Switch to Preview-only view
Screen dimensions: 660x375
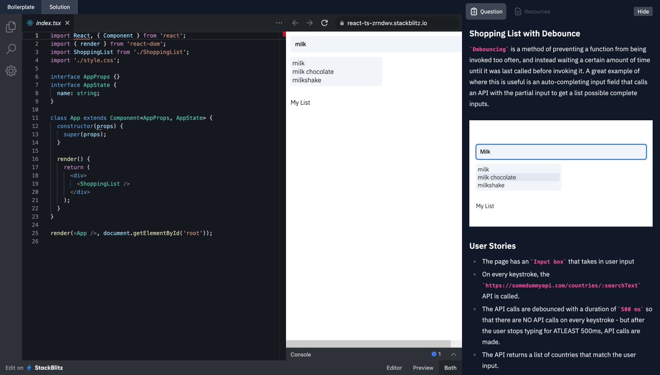[423, 368]
